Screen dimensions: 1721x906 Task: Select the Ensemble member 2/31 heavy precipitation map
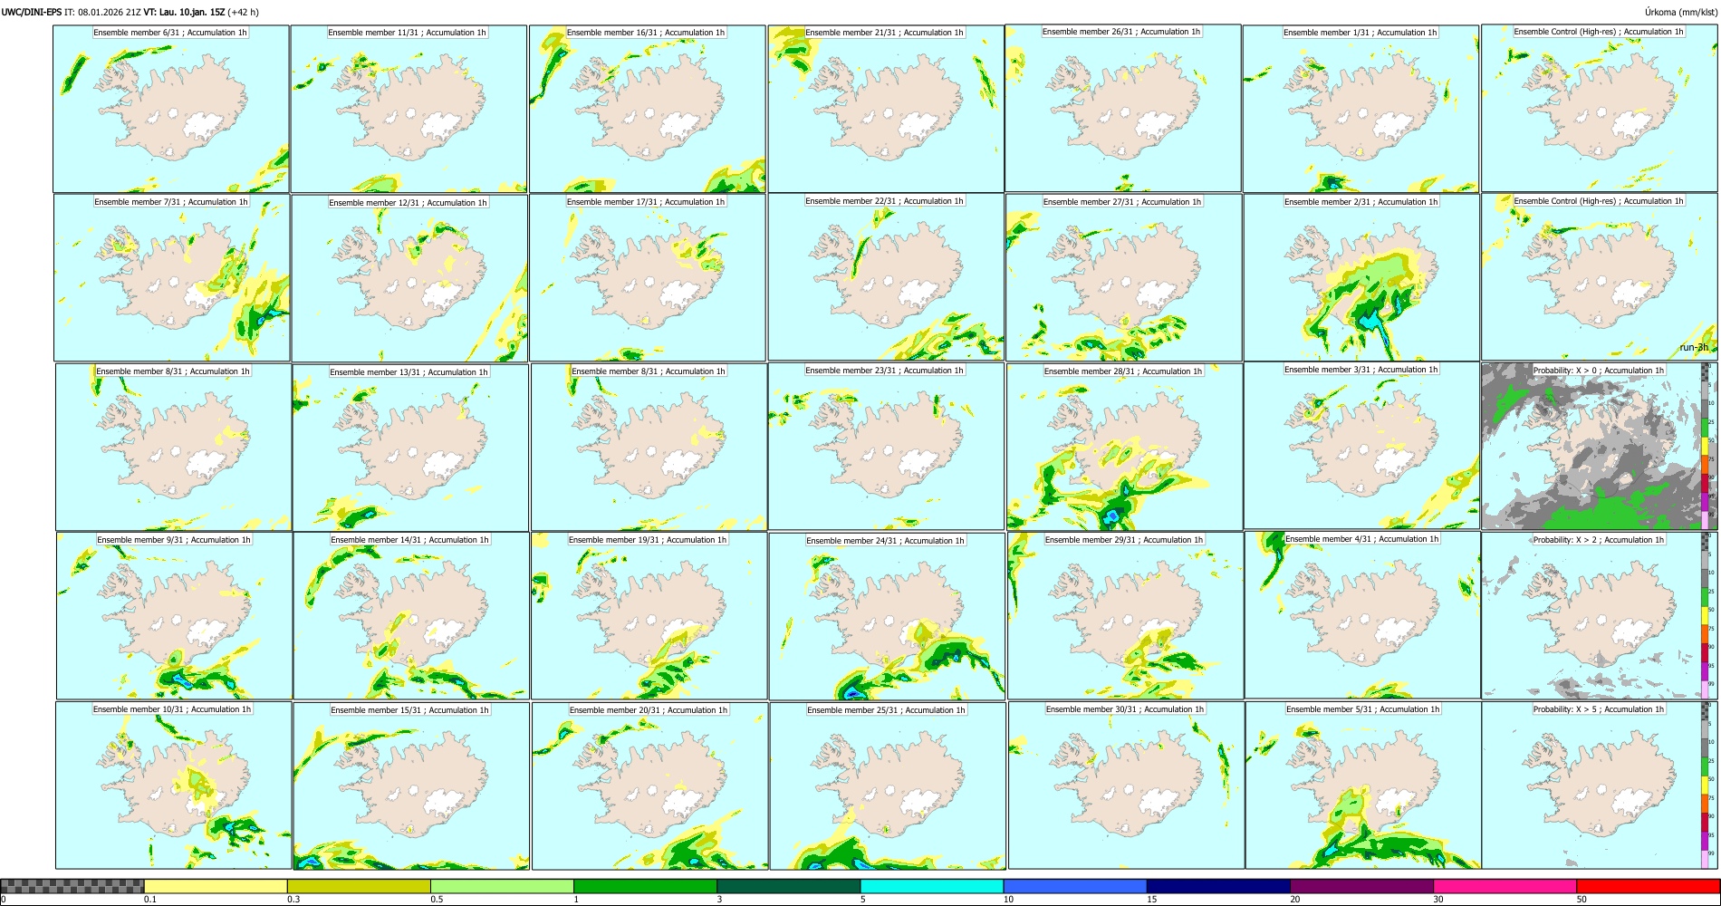coord(1361,278)
